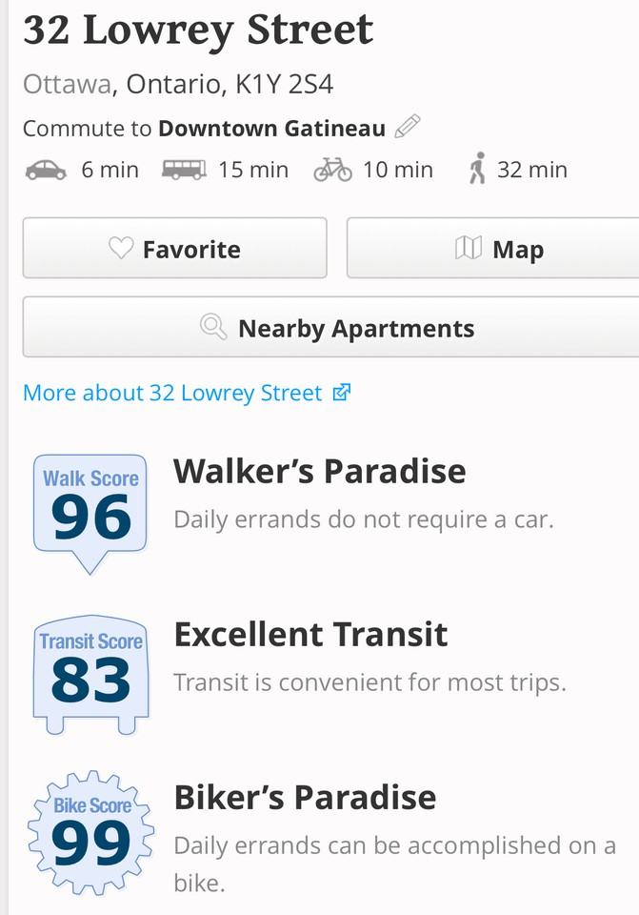Screen dimensions: 639x915
Task: Click the 6 min driving time
Action: coord(110,171)
